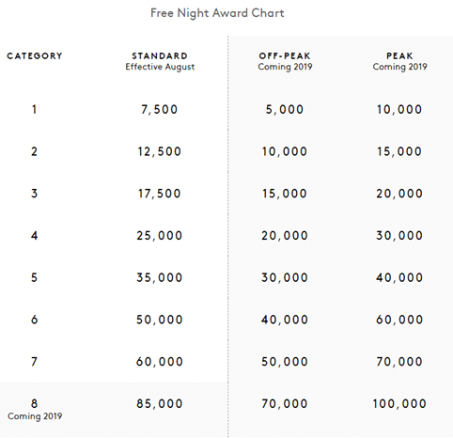Click the Free Night Award Chart title

(x=217, y=13)
